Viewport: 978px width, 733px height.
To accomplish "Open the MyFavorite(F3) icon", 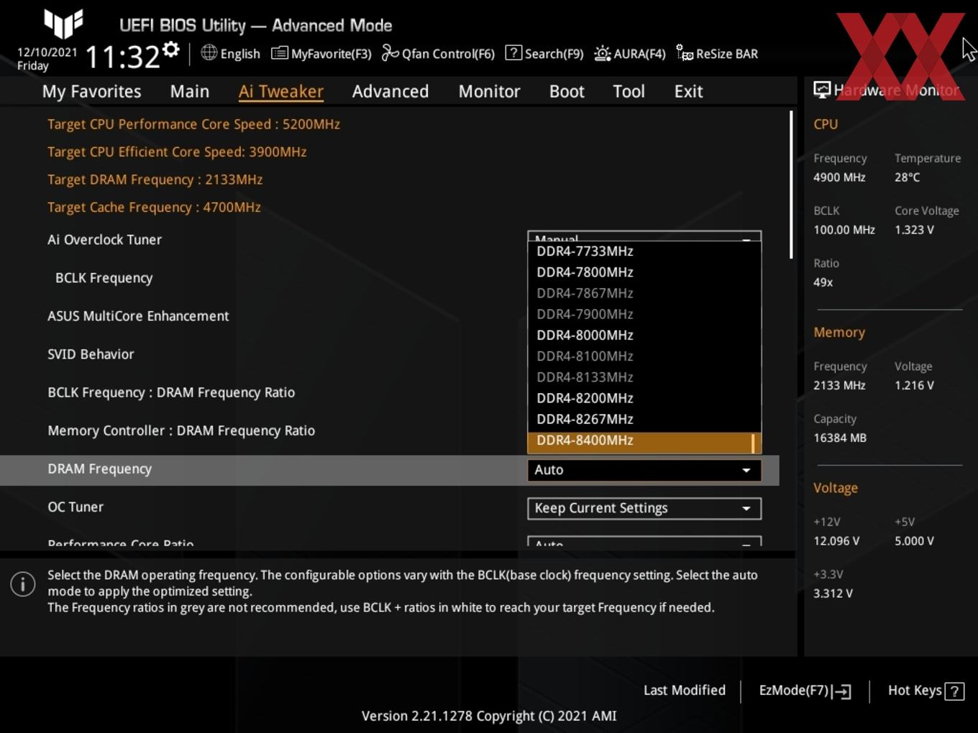I will coord(279,53).
